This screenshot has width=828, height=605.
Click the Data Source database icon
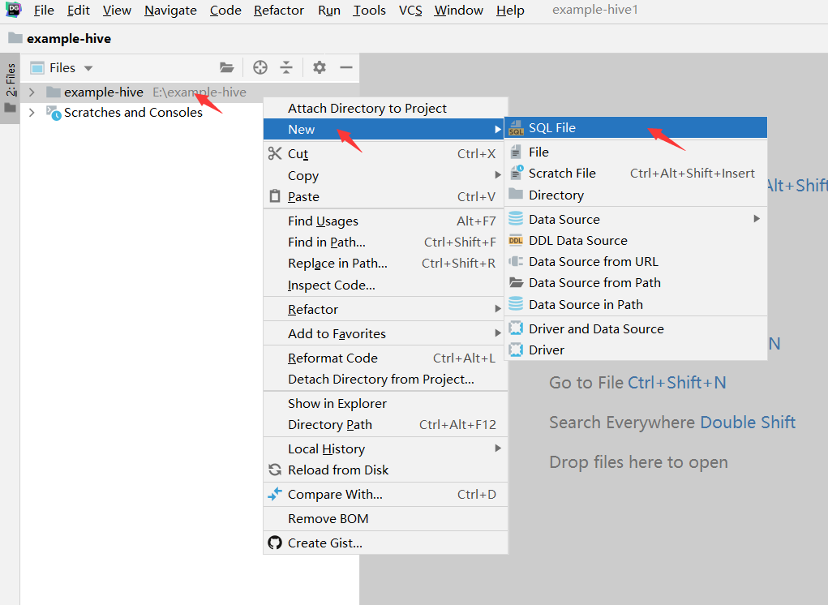tap(516, 218)
